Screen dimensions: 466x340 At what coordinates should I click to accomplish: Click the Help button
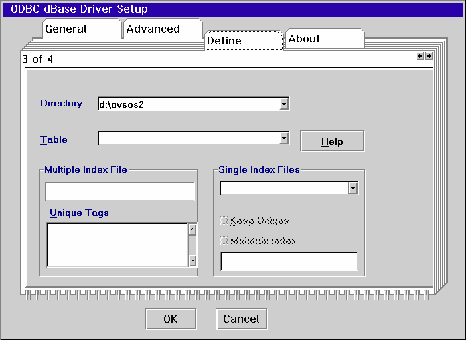[333, 141]
